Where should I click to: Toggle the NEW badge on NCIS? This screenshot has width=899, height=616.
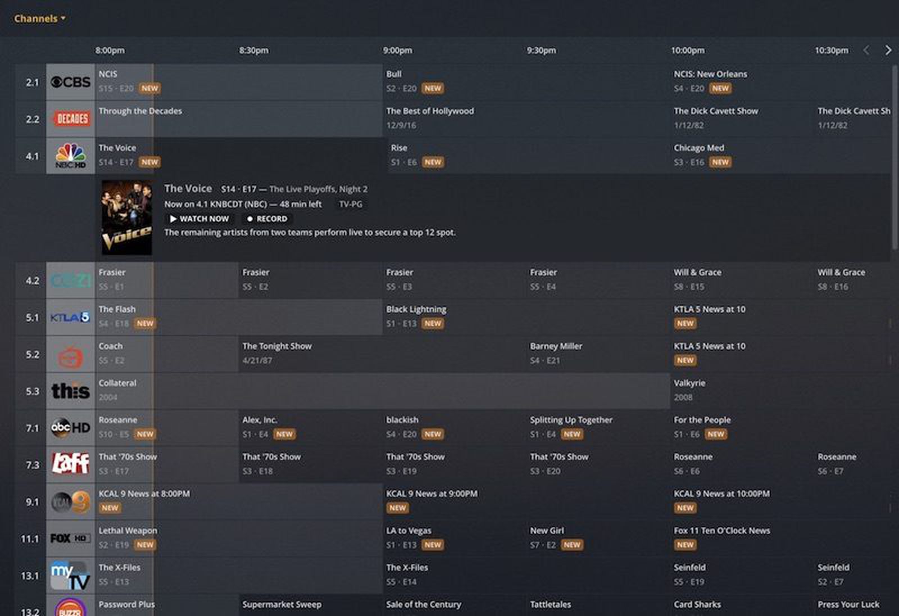click(149, 88)
